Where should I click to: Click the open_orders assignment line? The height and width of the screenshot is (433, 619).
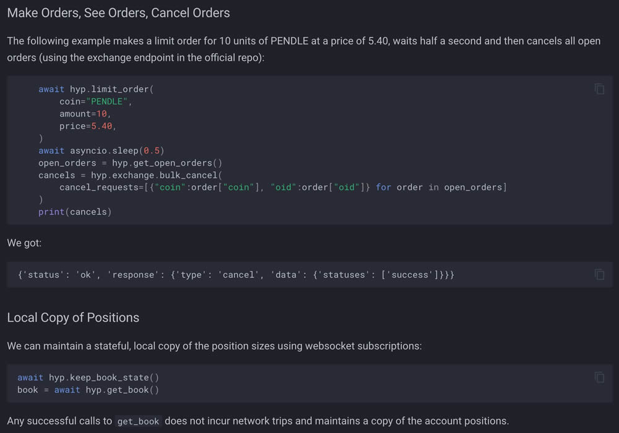click(x=130, y=163)
